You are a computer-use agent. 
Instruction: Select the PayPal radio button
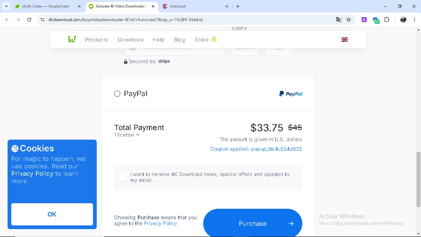click(x=117, y=94)
